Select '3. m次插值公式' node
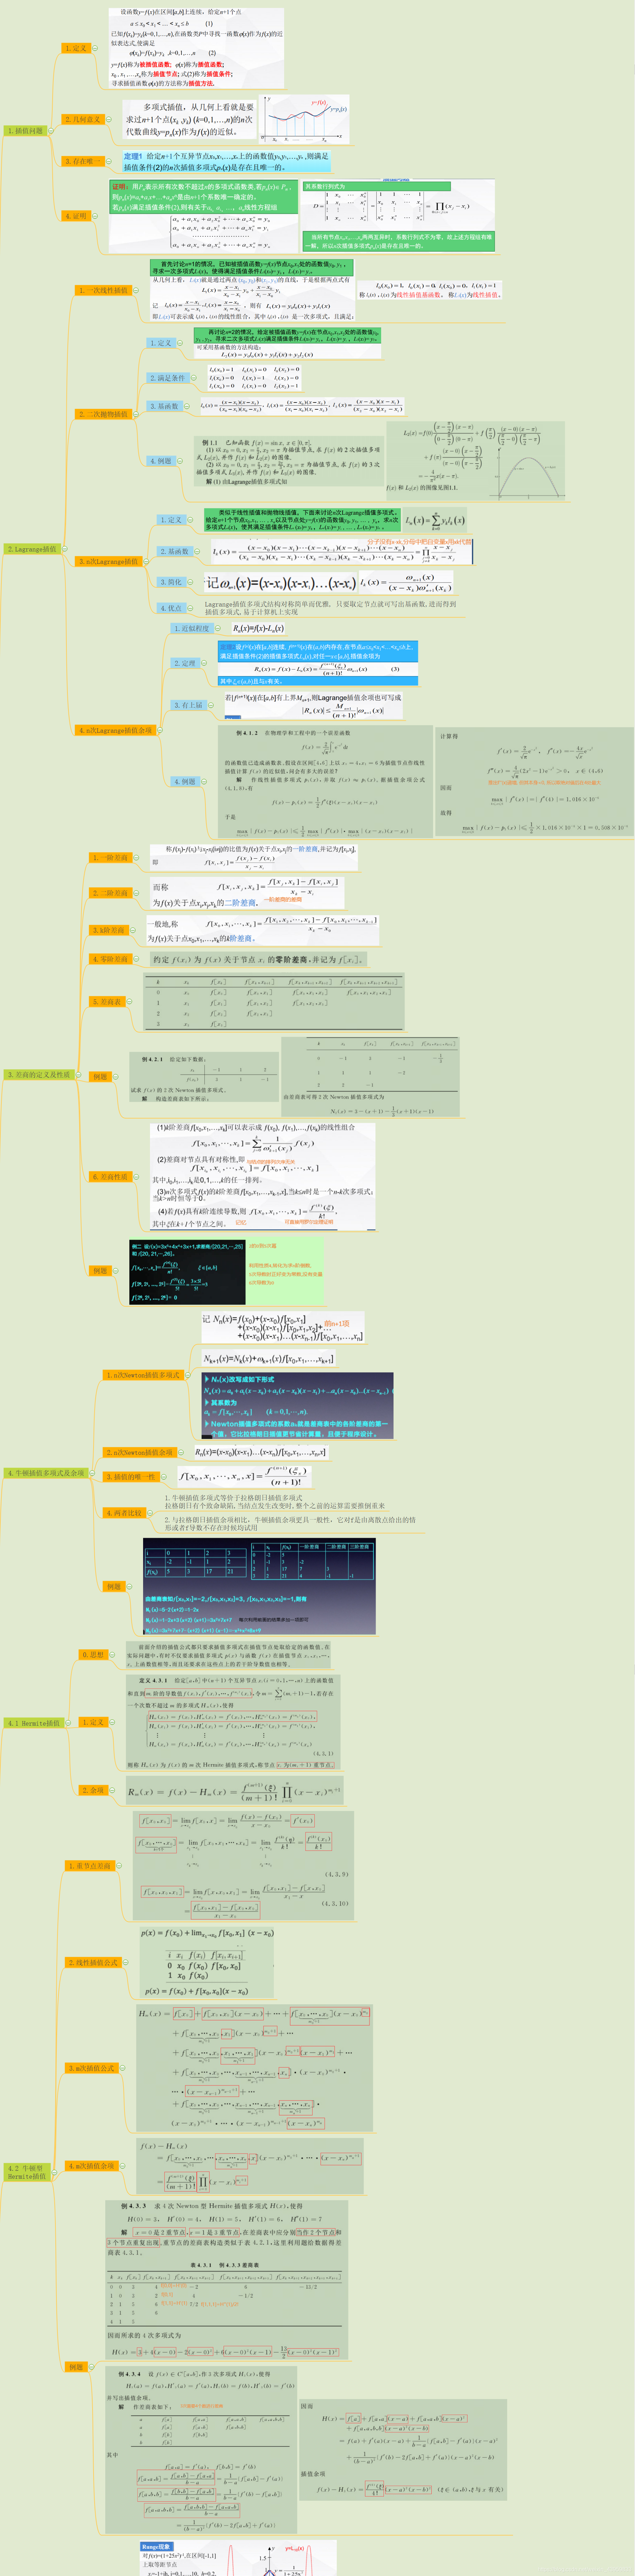The height and width of the screenshot is (2576, 635). click(91, 2068)
